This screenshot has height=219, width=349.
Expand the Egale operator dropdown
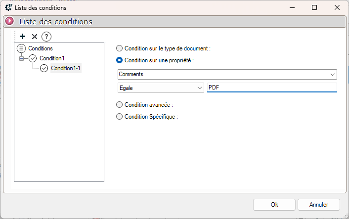click(x=199, y=88)
